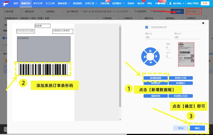This screenshot has width=213, height=135.
Task: Click the 左右 horizontal offset field
Action: tap(168, 48)
